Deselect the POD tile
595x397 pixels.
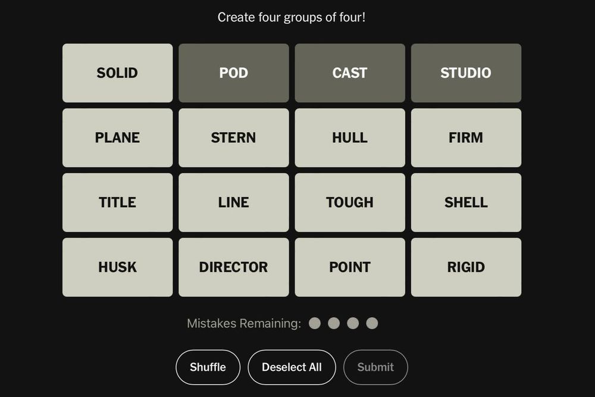coord(233,73)
